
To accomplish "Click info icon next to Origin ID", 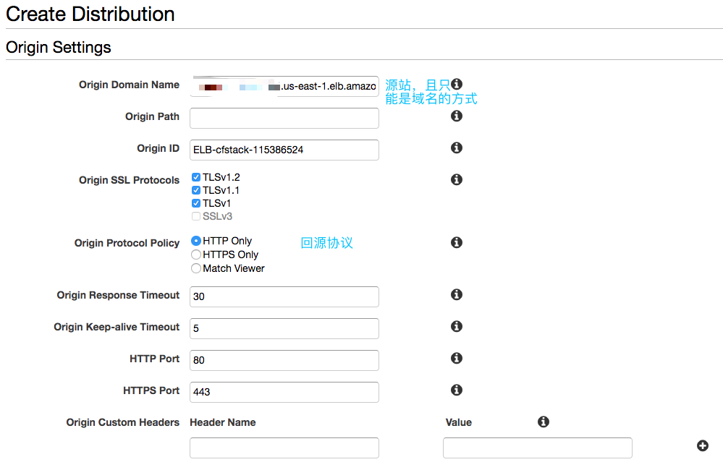I will [457, 148].
